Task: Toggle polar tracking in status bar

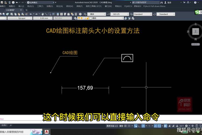Action: 143,126
